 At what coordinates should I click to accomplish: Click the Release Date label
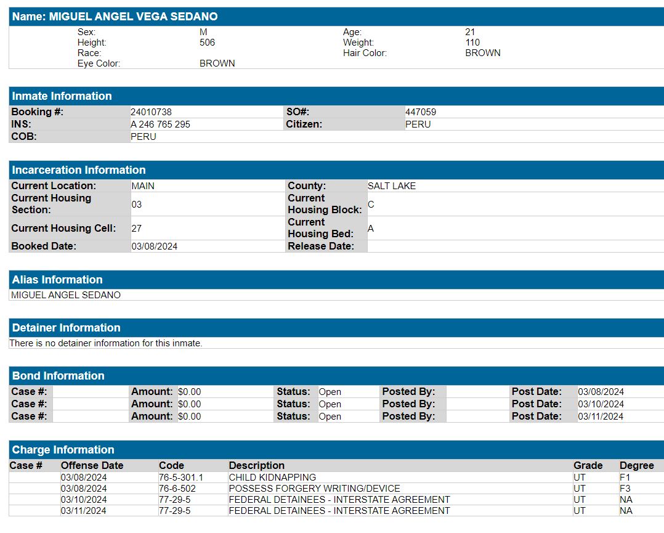pyautogui.click(x=321, y=246)
